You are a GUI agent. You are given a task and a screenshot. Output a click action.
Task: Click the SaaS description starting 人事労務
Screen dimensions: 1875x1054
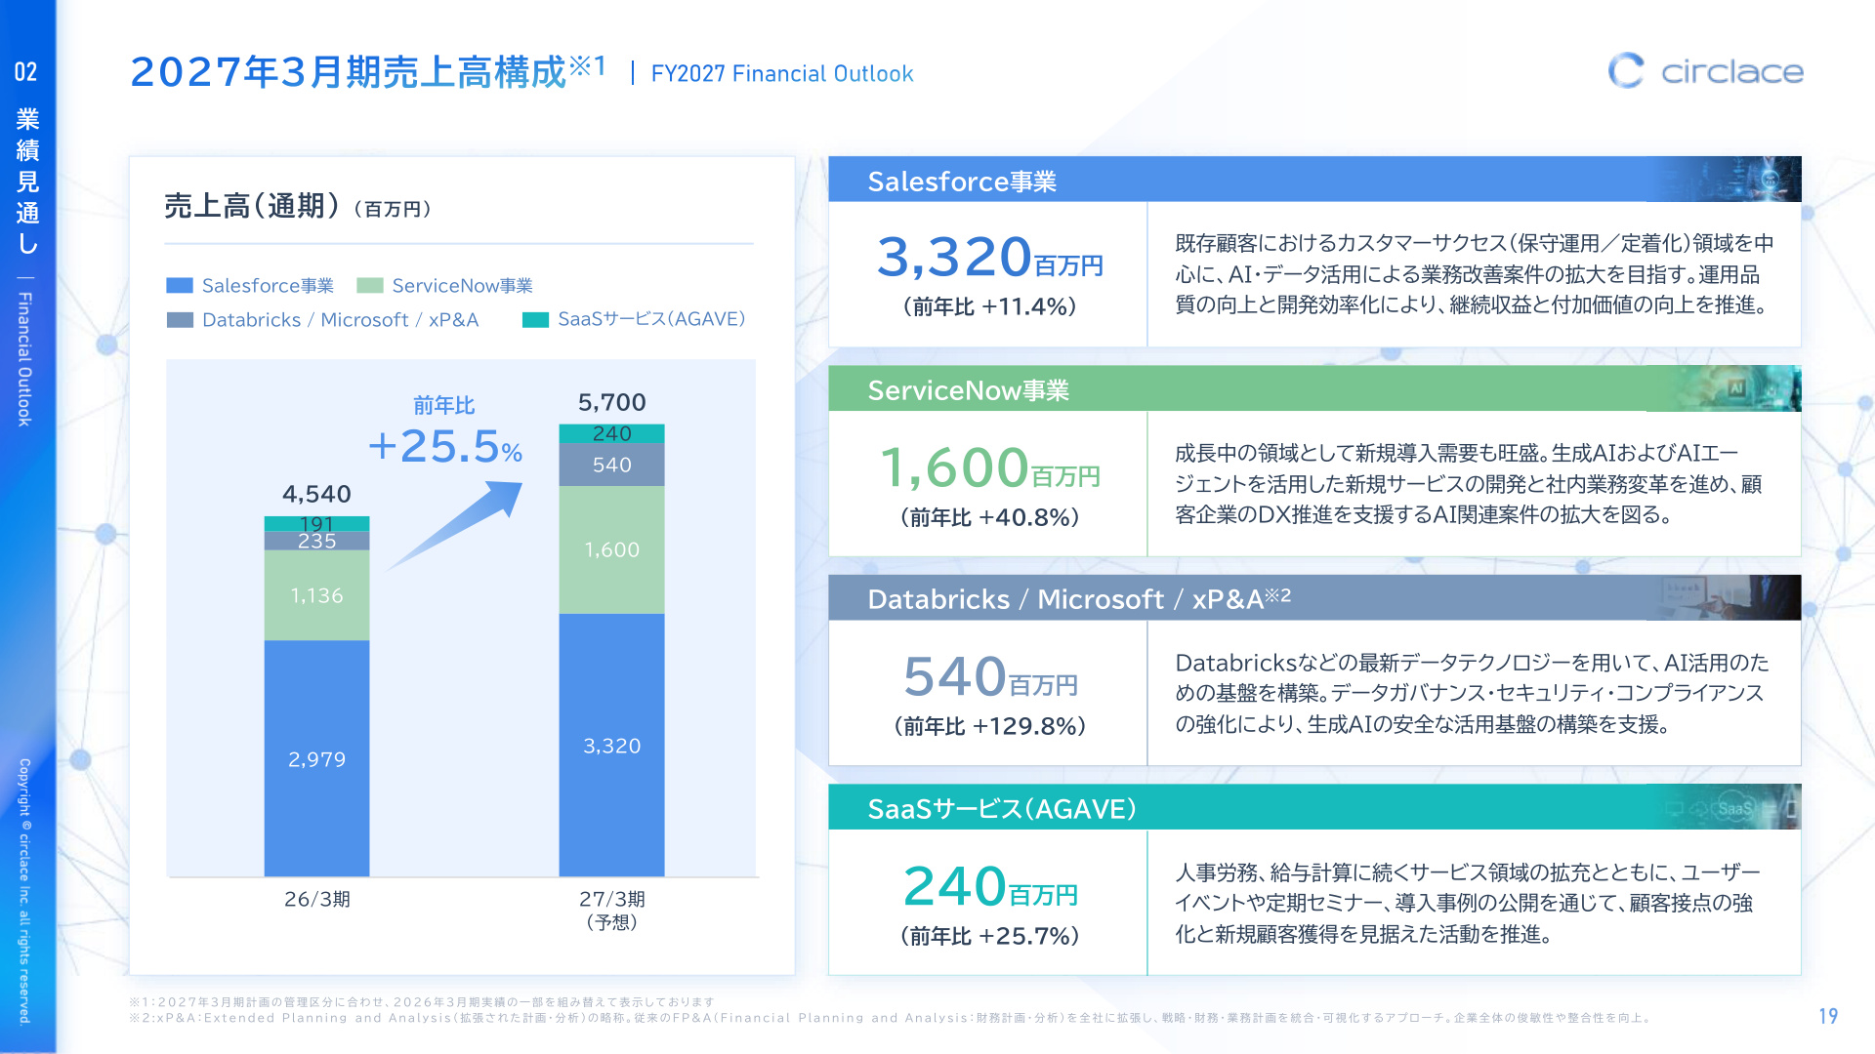point(1467,903)
